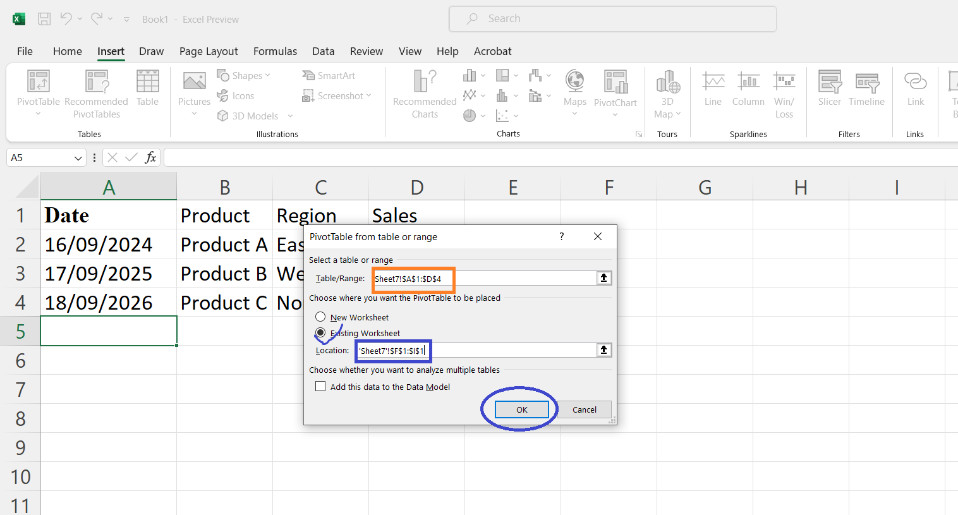Click the Search box in title bar

tap(612, 19)
